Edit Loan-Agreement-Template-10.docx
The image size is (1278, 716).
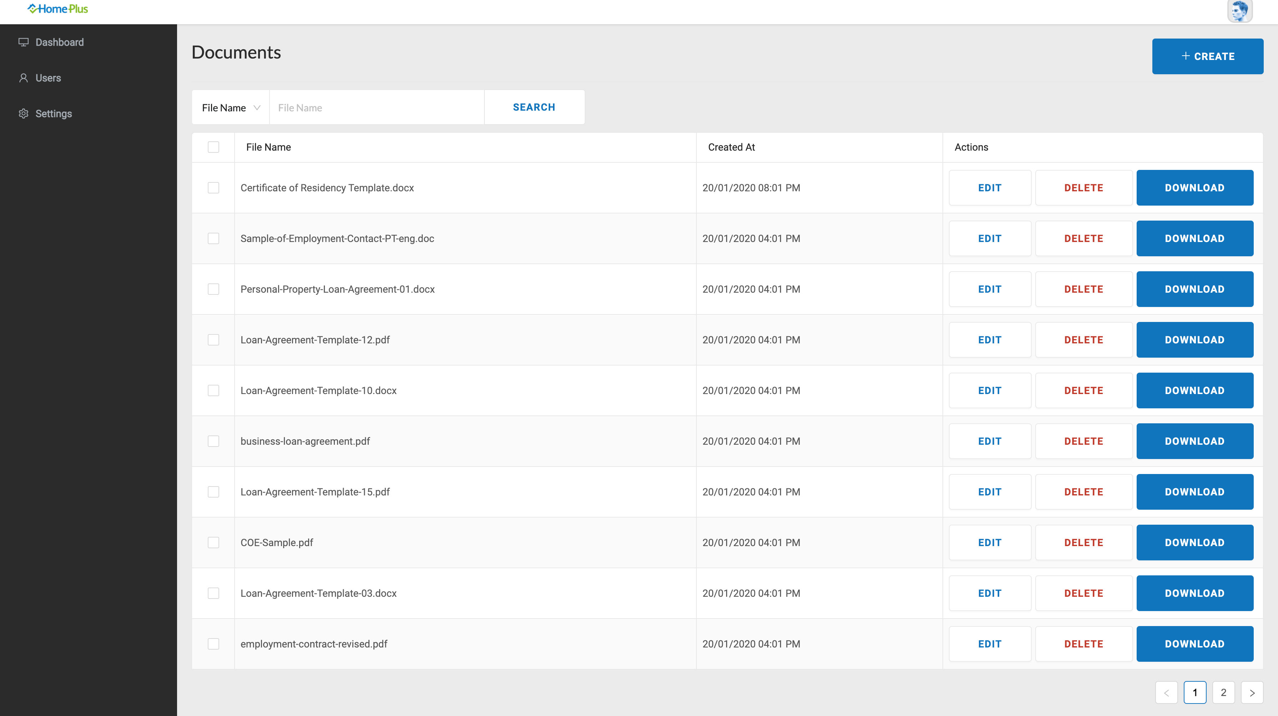tap(990, 390)
